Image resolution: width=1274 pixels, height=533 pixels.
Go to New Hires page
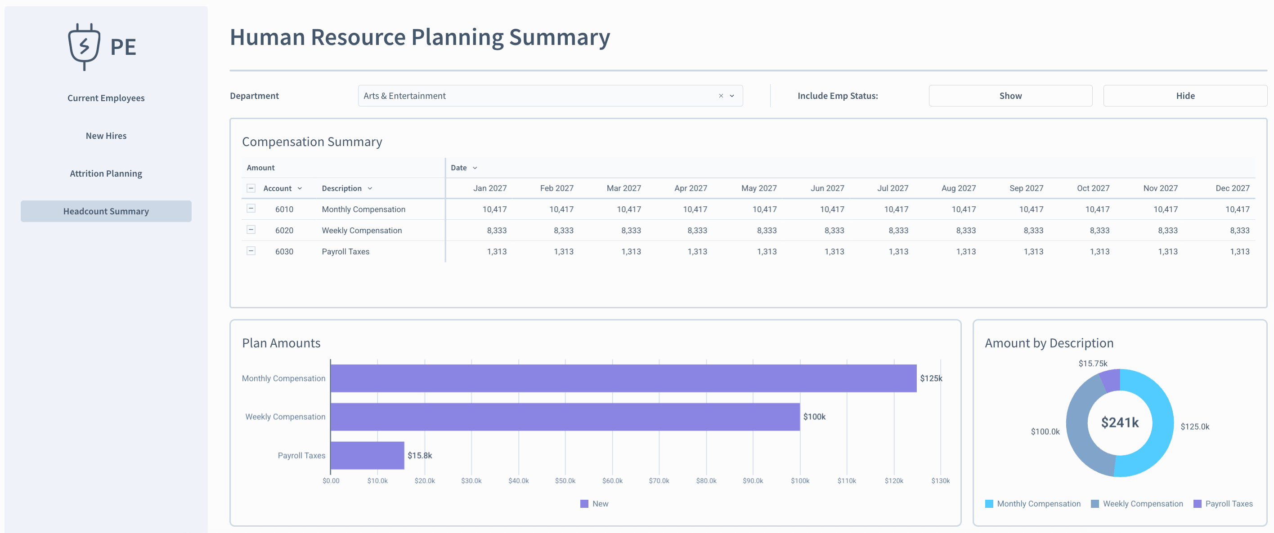click(106, 136)
